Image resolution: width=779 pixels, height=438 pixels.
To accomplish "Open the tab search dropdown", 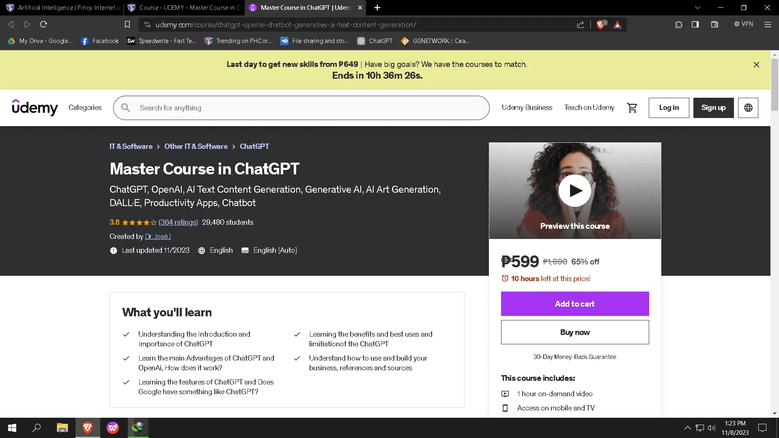I will point(697,8).
